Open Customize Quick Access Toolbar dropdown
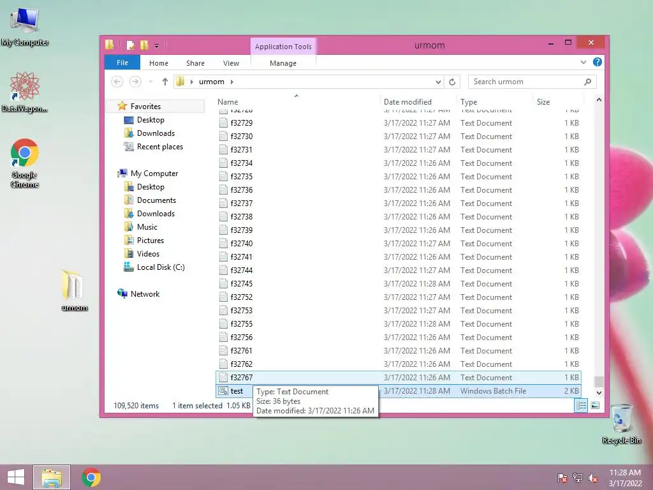653x490 pixels. point(157,45)
